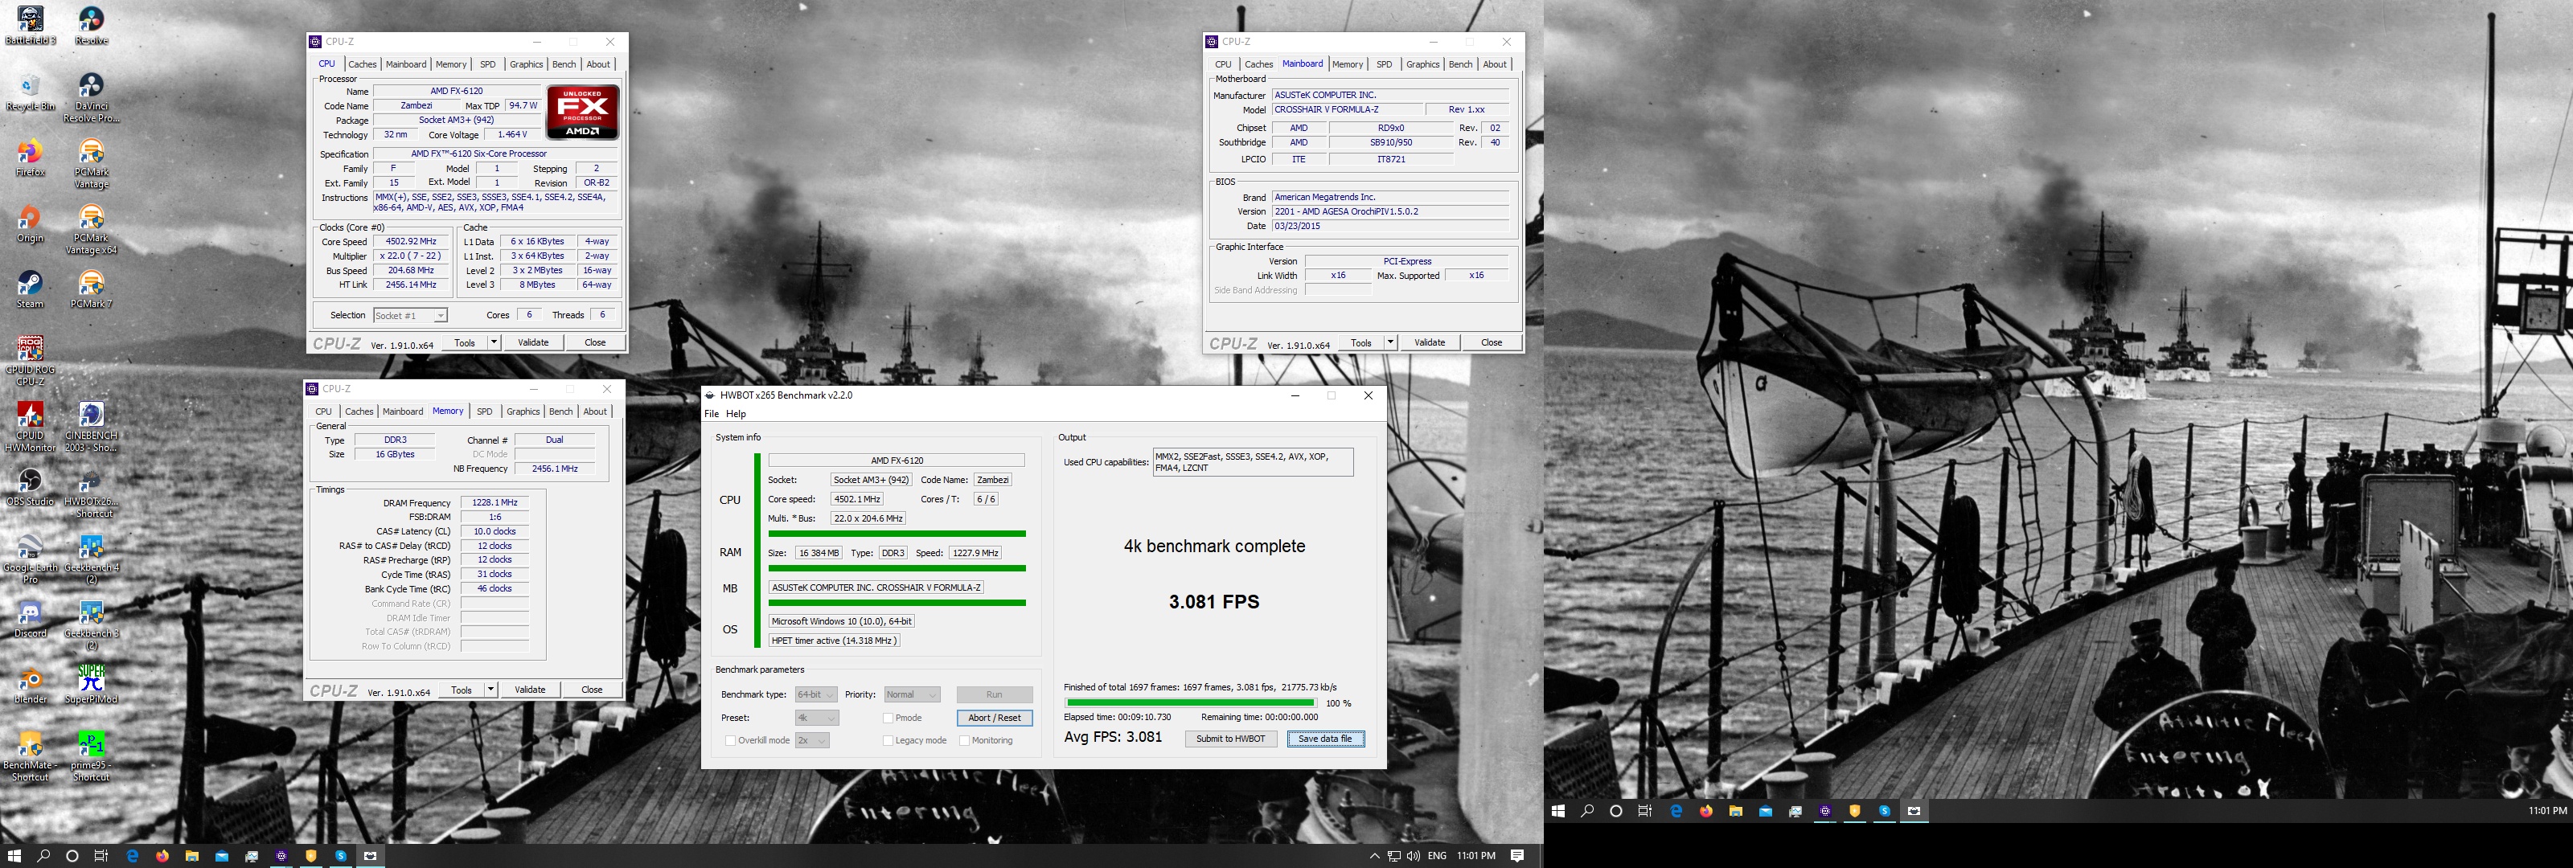Open About tab in Mainboard CPU-Z window
Screen dimensions: 2573x868
[x=1494, y=65]
